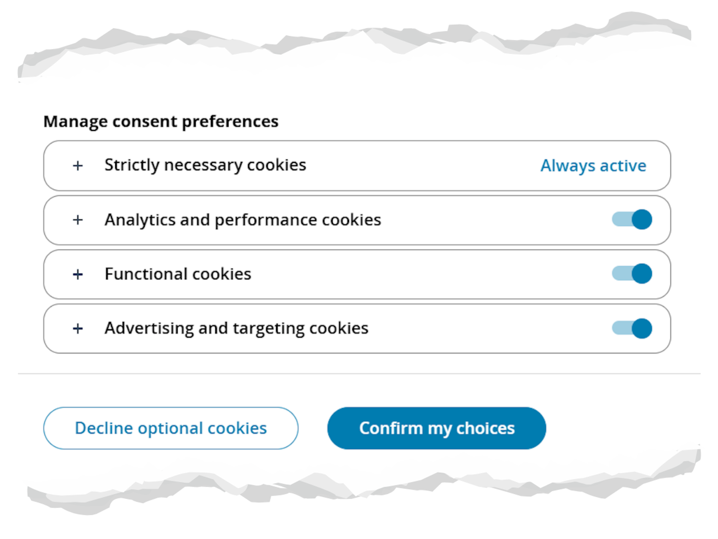Click the plus icon next to Strictly necessary cookies
The height and width of the screenshot is (539, 718).
point(78,166)
